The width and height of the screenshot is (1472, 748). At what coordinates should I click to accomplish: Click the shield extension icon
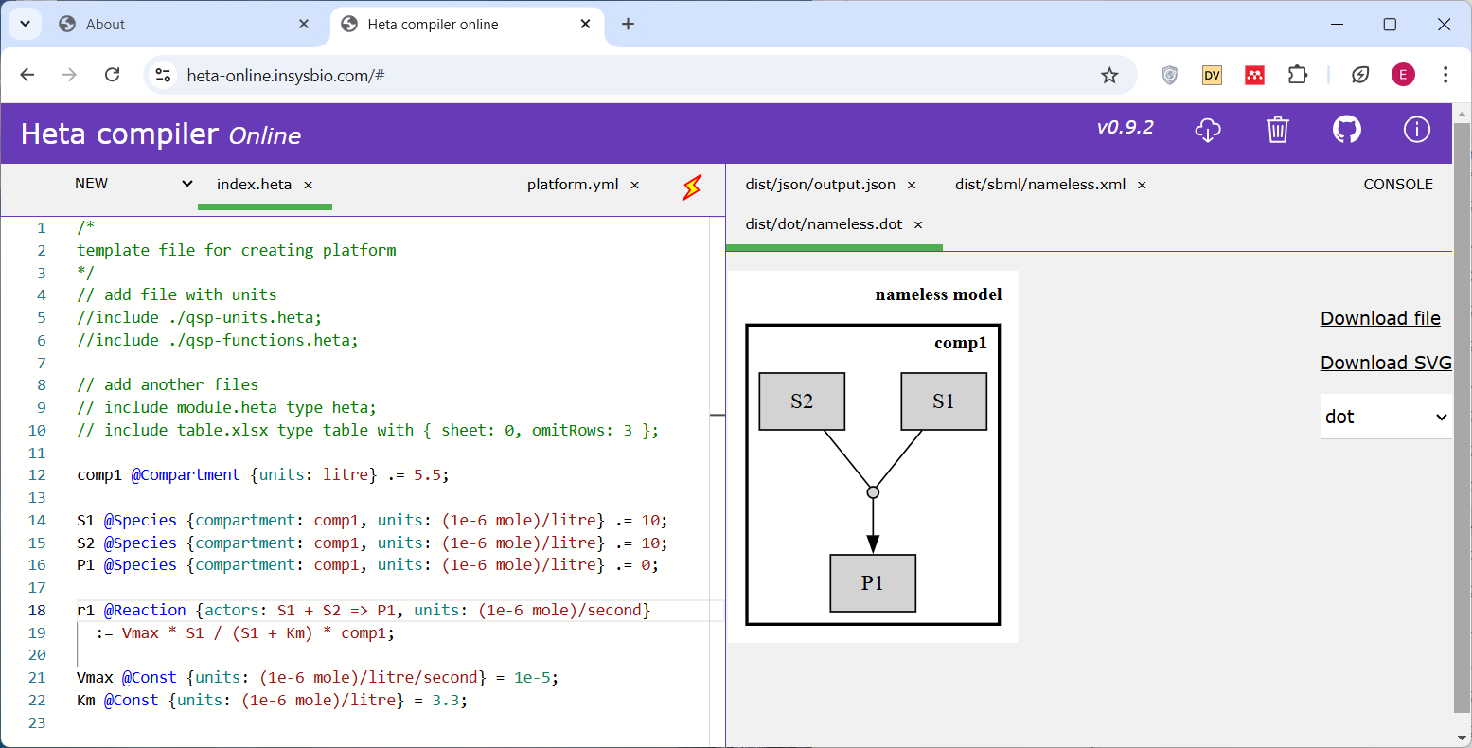[x=1170, y=75]
